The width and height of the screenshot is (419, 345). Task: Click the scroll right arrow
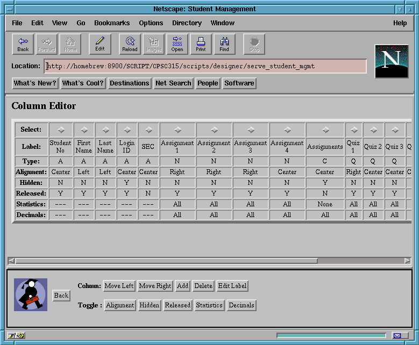407,261
